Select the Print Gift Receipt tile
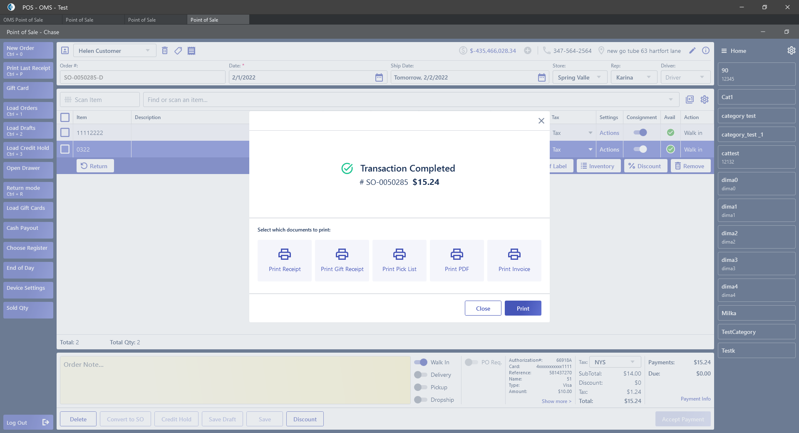Screen dimensions: 799x433 342,261
